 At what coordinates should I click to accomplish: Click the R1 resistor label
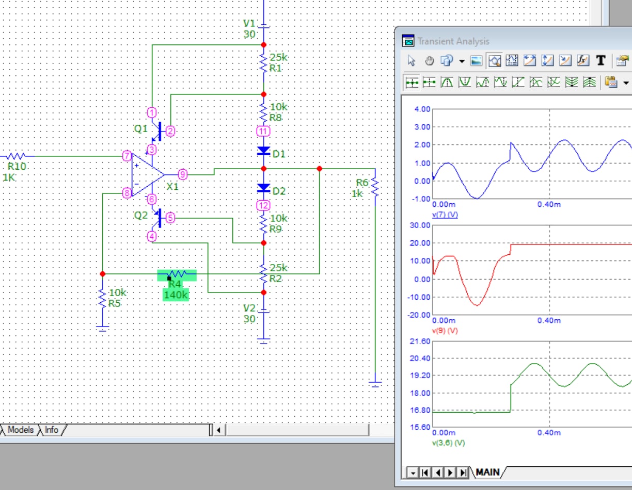[276, 67]
